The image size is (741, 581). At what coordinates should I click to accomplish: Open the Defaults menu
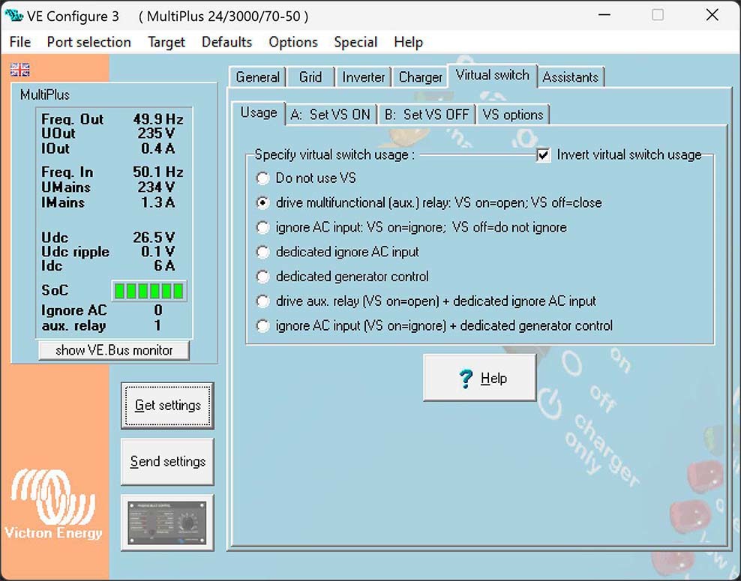click(x=226, y=42)
